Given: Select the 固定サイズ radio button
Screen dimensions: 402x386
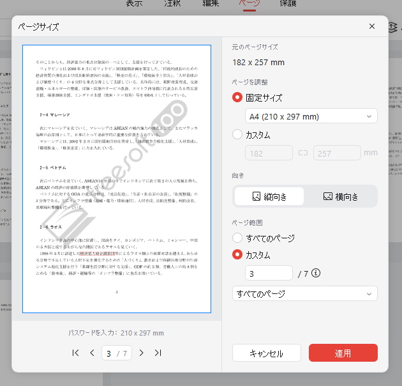Looking at the screenshot, I should (238, 98).
